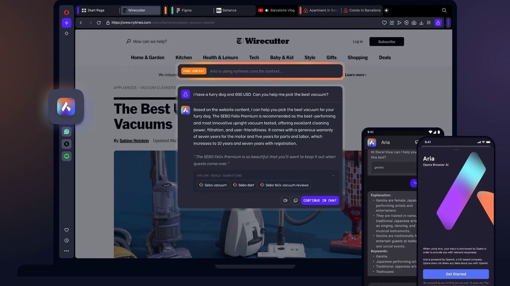Expand the orange tab island handle
Viewport: 510px width, 286px height.
[165, 10]
